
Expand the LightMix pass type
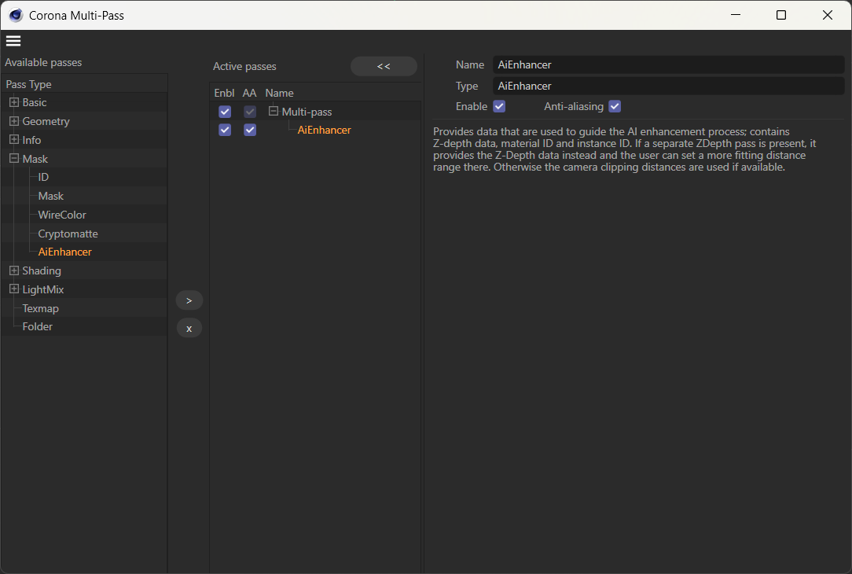click(14, 289)
